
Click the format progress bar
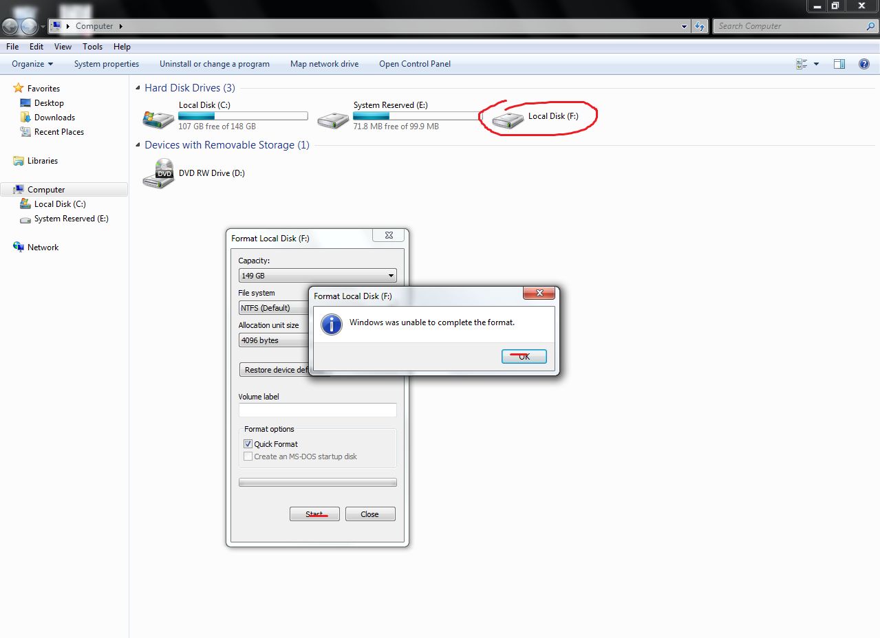tap(317, 483)
